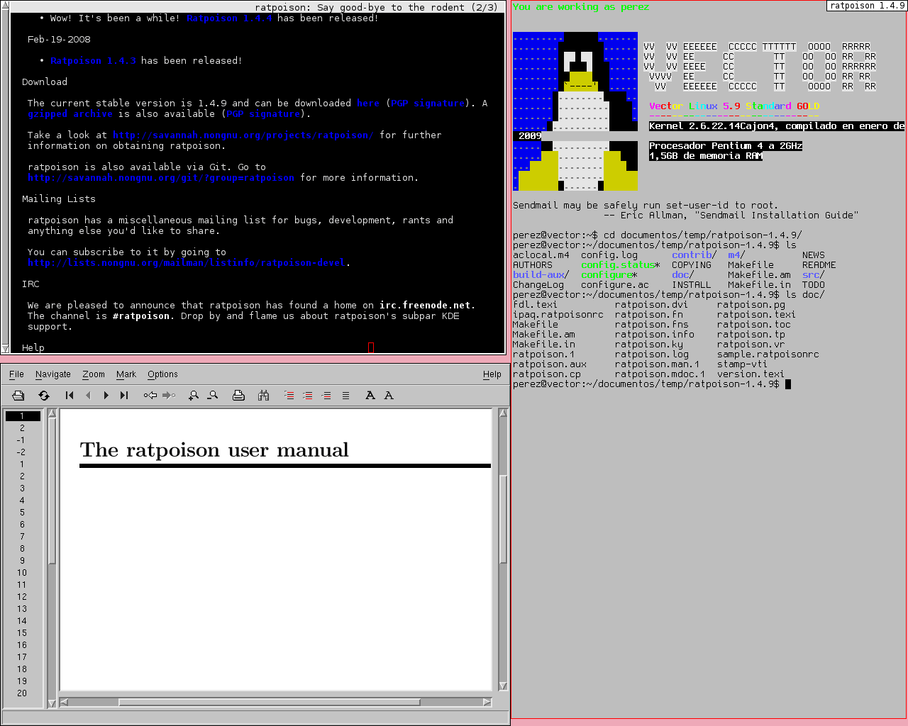Click 'INSTALL' in the terminal listing
Screen dimensions: 908x726
click(x=692, y=285)
